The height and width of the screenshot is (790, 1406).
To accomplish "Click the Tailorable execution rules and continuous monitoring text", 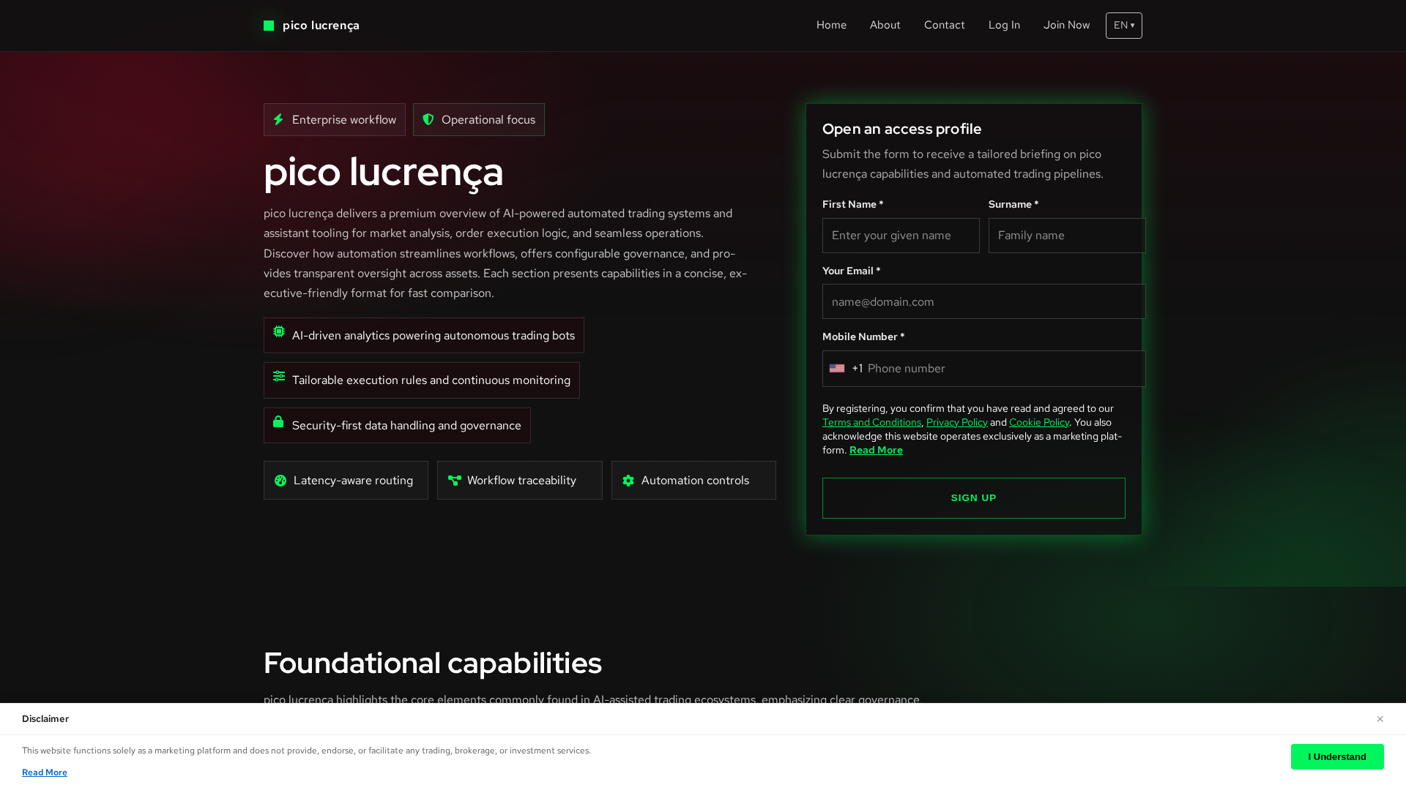I will [431, 380].
